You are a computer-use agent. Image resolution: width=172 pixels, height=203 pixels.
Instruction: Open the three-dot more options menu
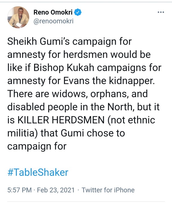click(x=160, y=12)
